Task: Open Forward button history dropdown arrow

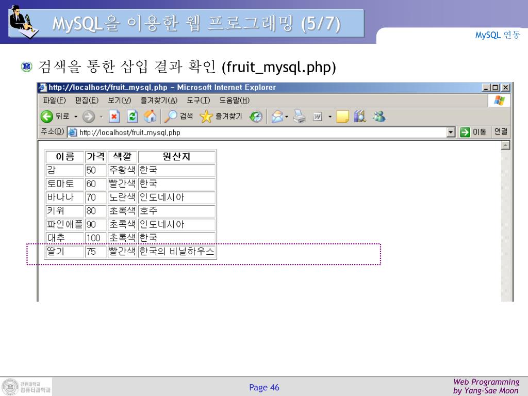Action: pos(101,117)
